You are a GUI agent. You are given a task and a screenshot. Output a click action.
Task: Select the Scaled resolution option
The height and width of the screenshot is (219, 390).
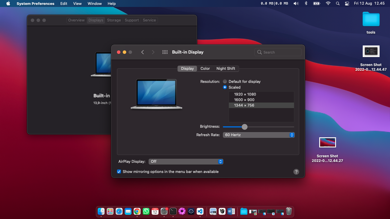click(x=225, y=87)
